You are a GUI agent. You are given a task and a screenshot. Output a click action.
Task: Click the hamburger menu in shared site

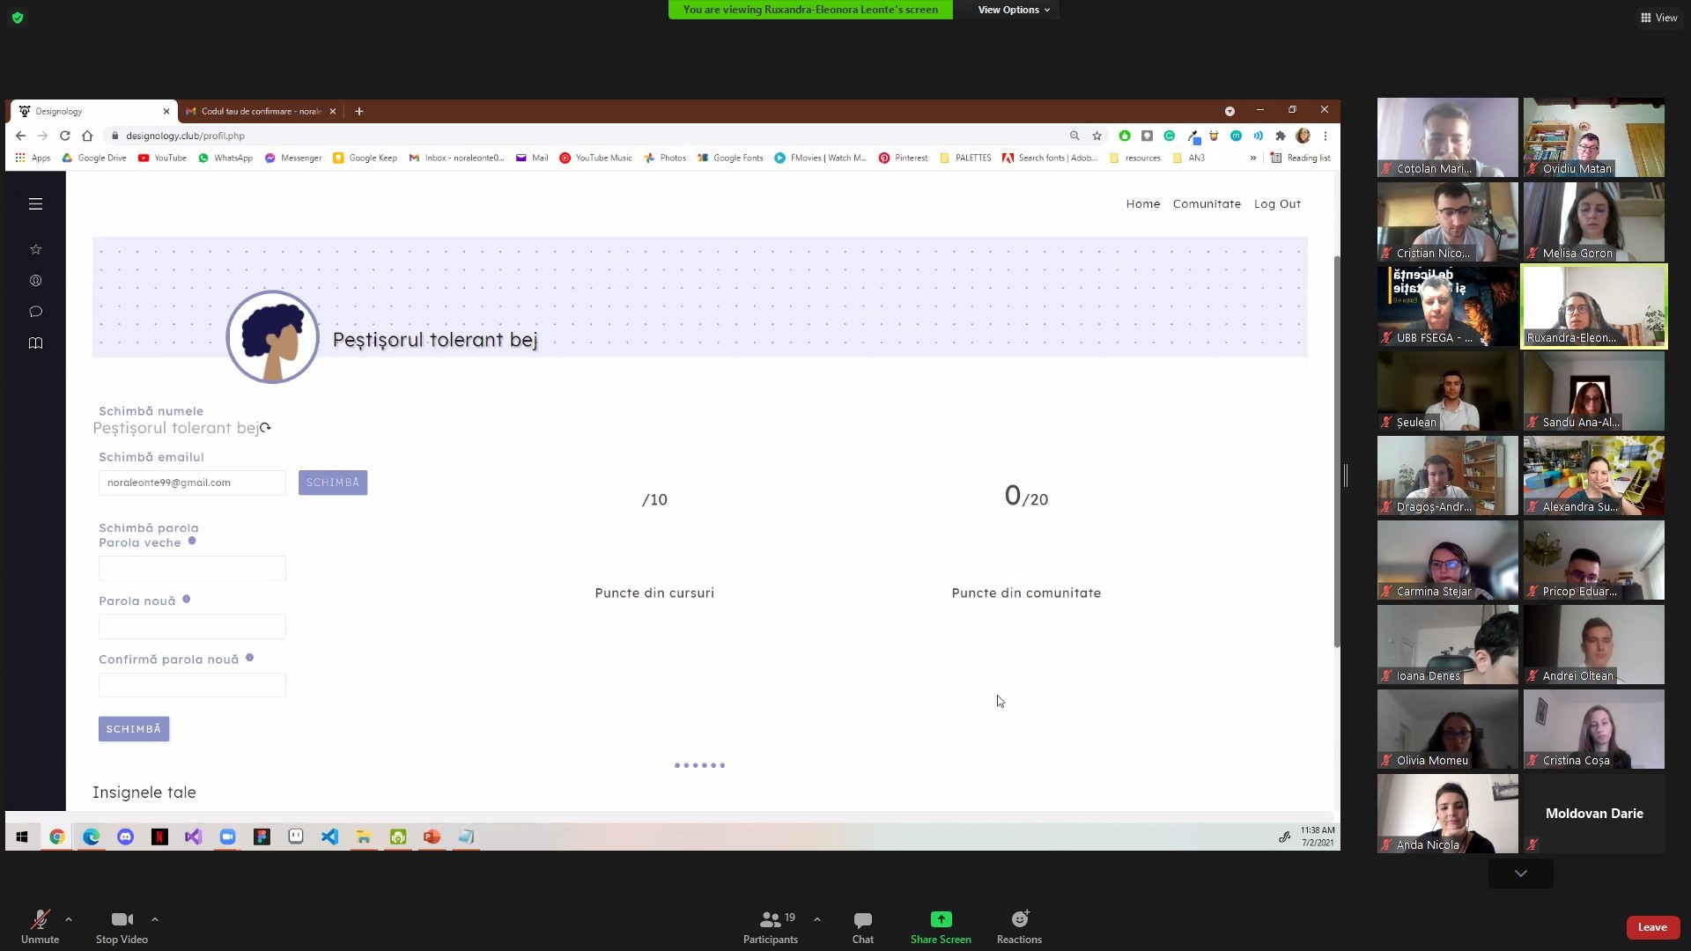coord(35,204)
